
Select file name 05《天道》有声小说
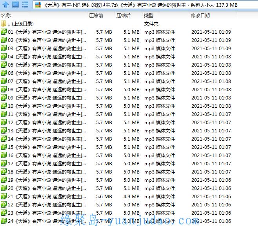(x=47, y=65)
